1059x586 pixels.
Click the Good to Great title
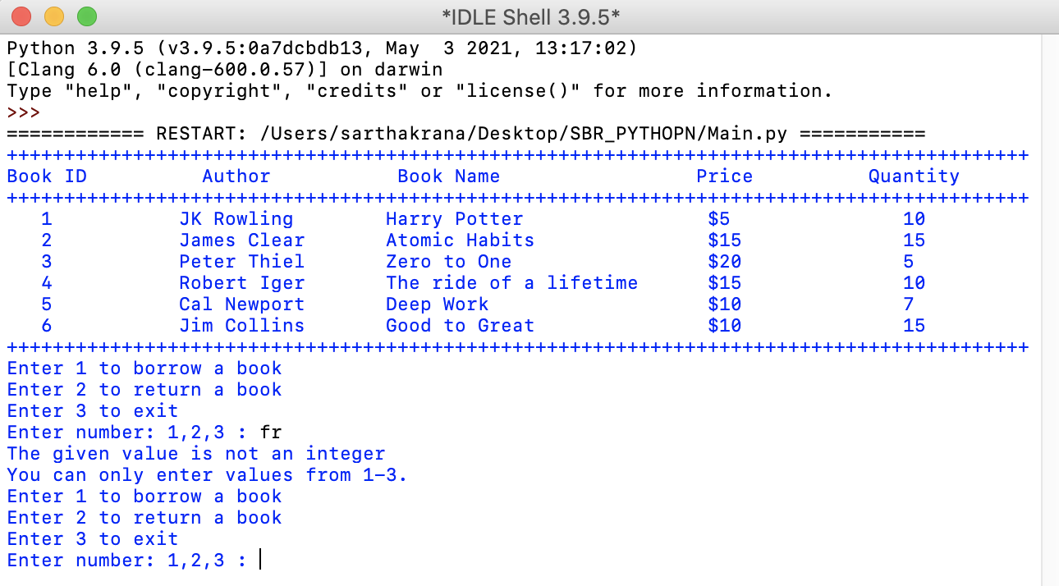pyautogui.click(x=460, y=326)
